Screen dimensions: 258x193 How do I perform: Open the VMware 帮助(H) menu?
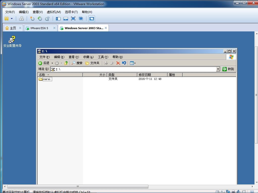(x=87, y=12)
